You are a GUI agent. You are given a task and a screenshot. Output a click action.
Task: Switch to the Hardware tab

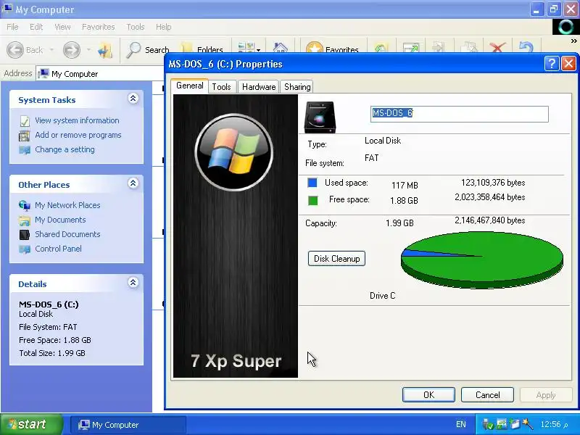[x=259, y=87]
